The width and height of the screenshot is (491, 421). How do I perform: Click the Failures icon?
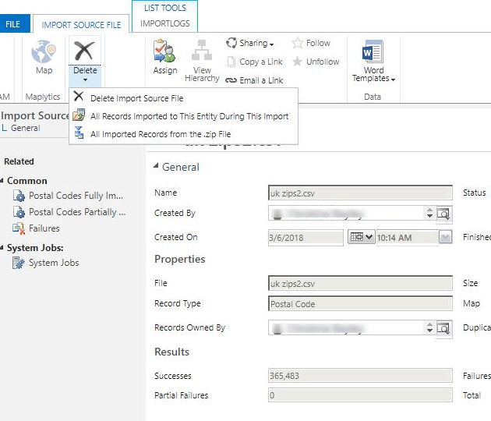[19, 228]
